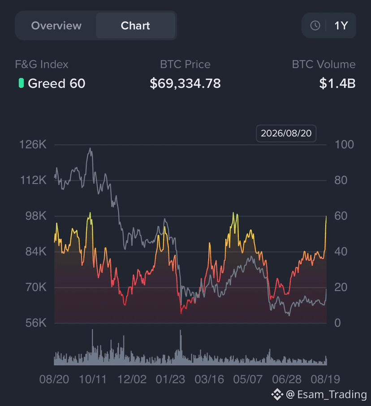The image size is (371, 406).
Task: Click the 03/16 date axis label
Action: point(209,380)
